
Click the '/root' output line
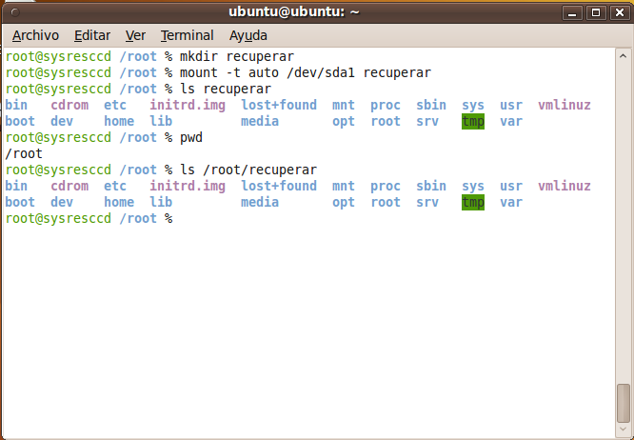pyautogui.click(x=24, y=153)
